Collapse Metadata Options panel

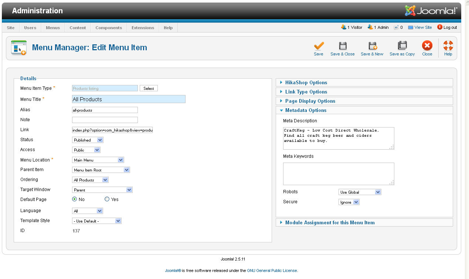pyautogui.click(x=364, y=110)
